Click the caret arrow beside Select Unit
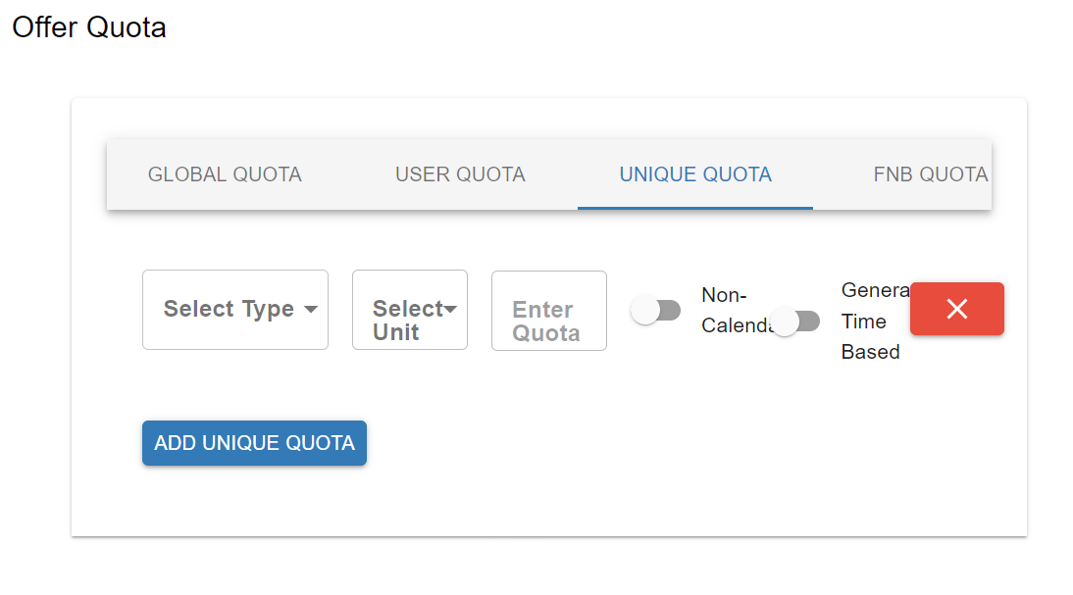Viewport: 1073px width, 595px height. coord(451,310)
